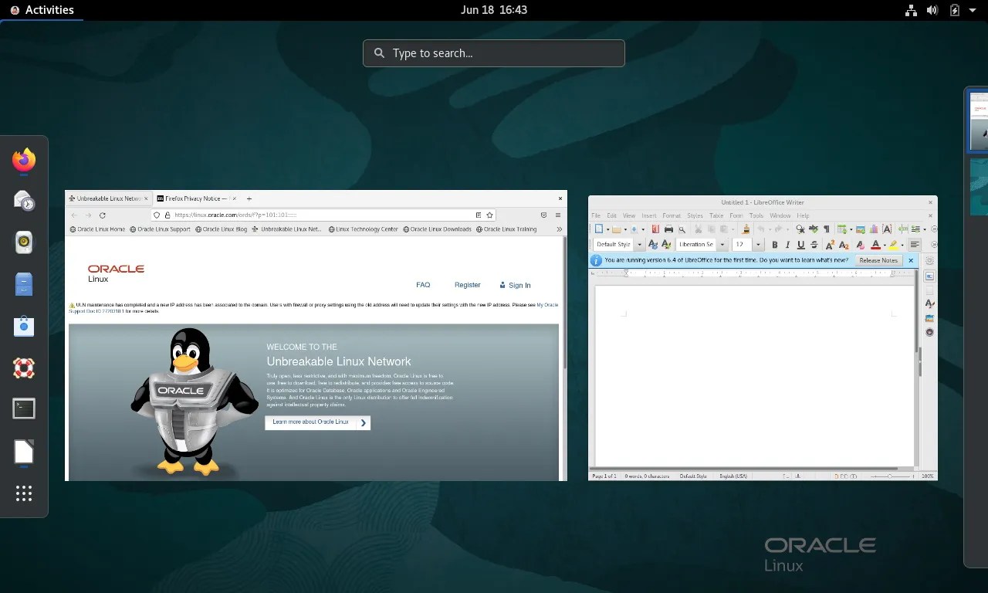The height and width of the screenshot is (593, 988).
Task: Insert a table using the toolbar icon
Action: (841, 229)
